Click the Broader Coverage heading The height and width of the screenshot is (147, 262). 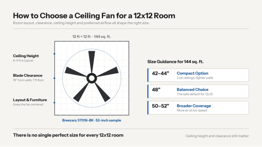point(194,106)
